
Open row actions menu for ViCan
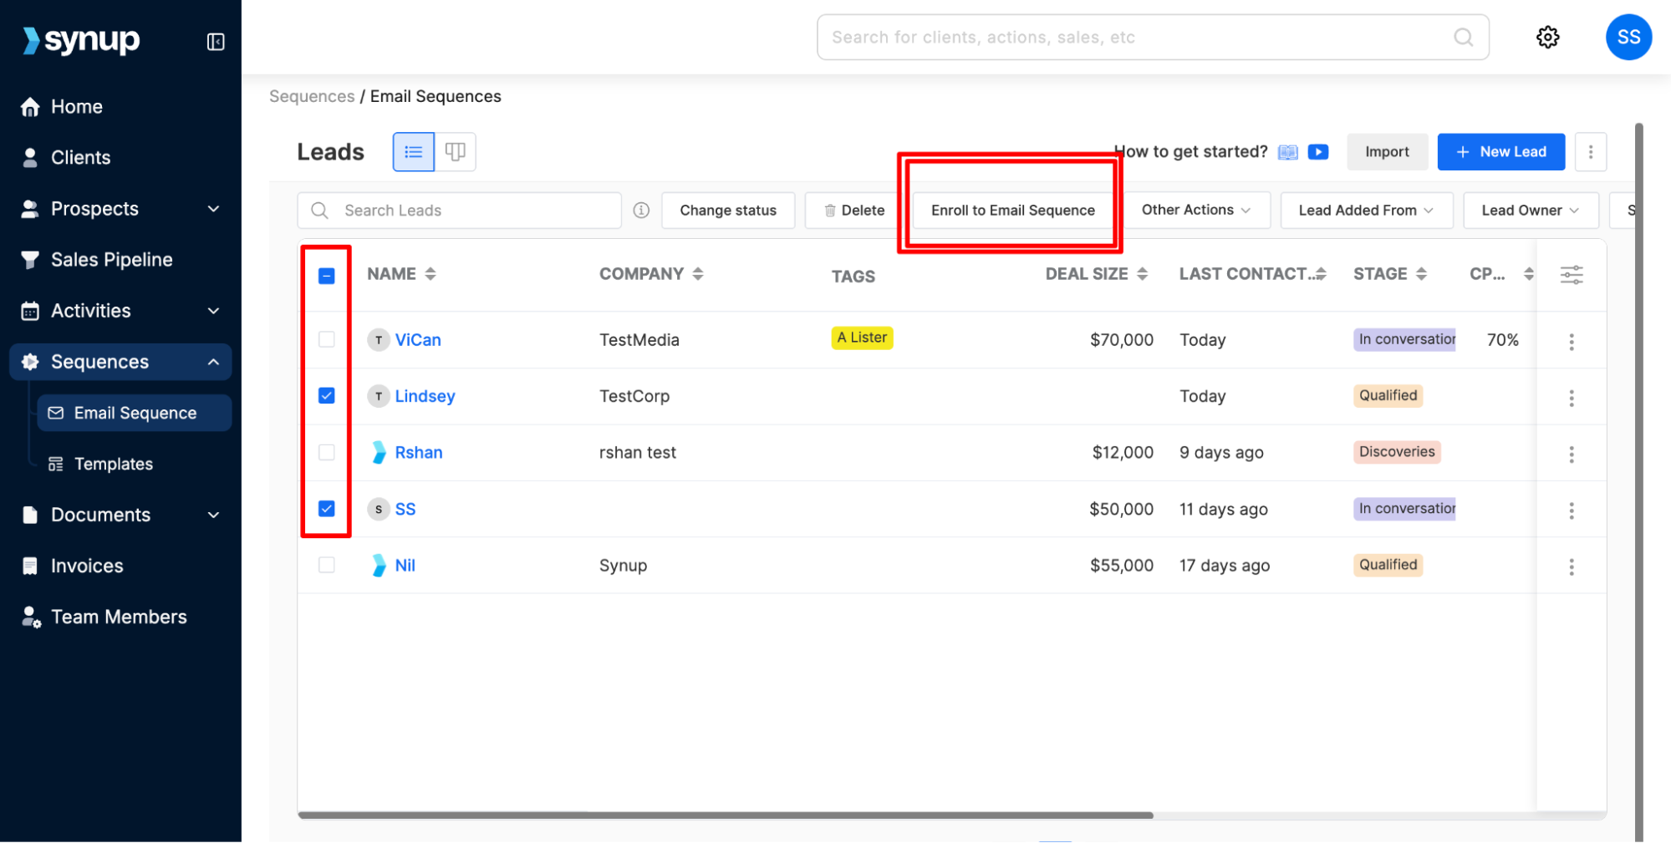point(1571,341)
